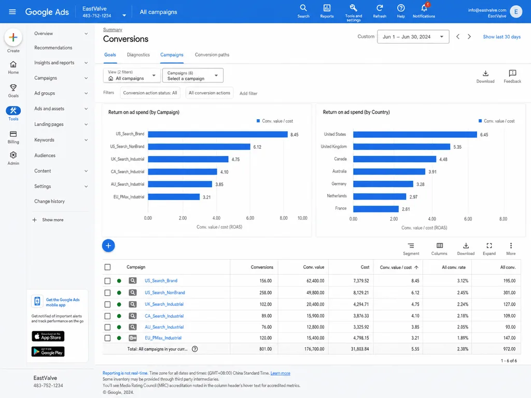Viewport: 531px width, 398px height.
Task: Toggle status dot of EU_PMax_Industrial
Action: pos(119,338)
